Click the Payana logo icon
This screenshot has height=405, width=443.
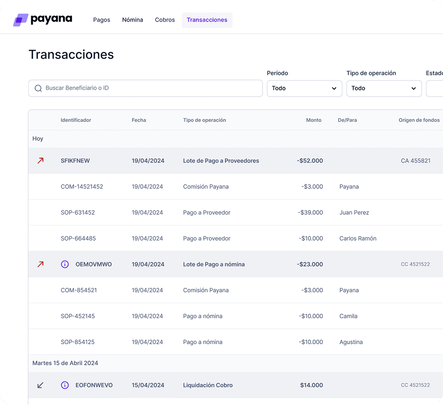pos(20,20)
